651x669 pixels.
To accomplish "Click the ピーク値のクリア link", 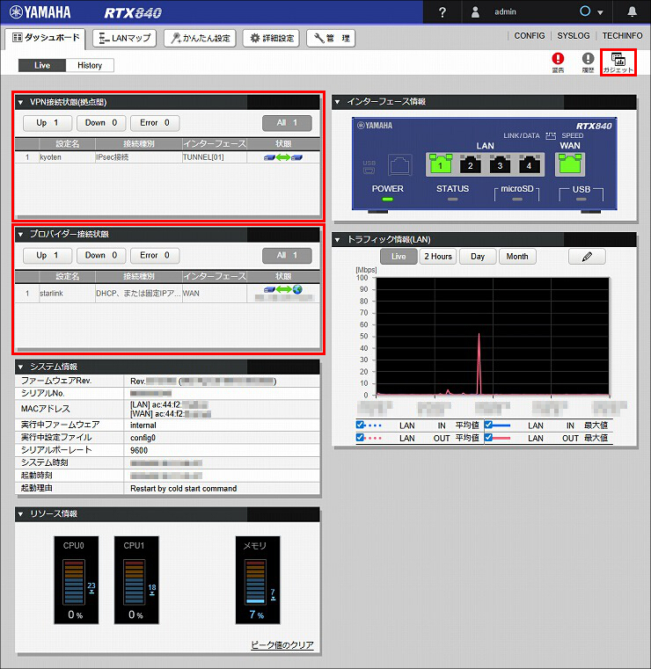I will [282, 645].
